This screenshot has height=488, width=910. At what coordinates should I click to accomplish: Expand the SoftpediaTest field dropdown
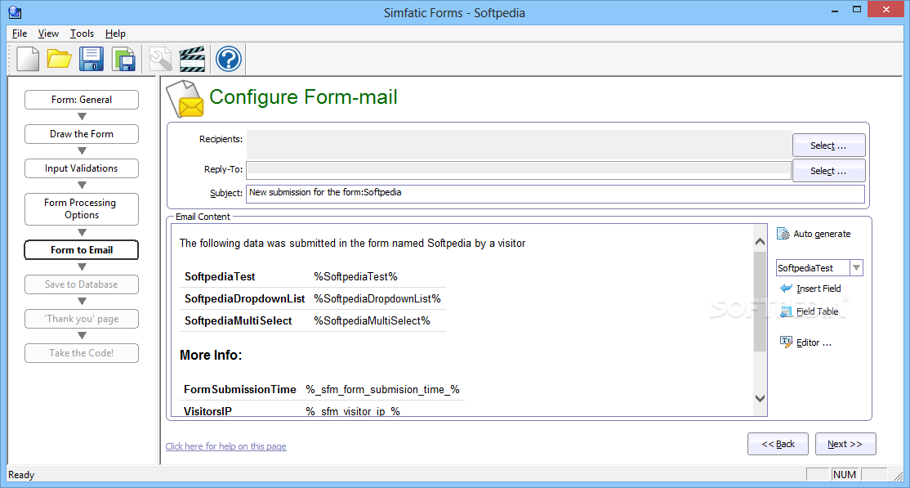(x=857, y=268)
